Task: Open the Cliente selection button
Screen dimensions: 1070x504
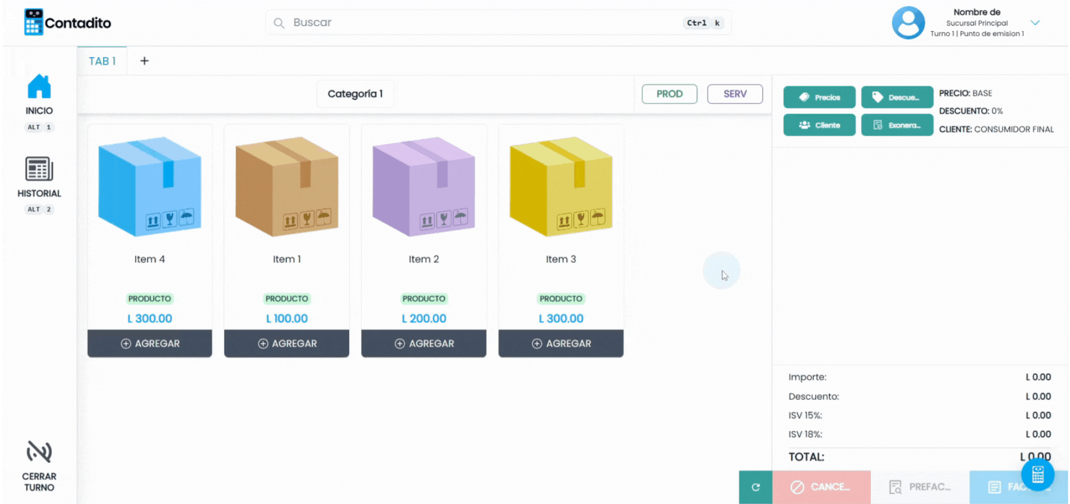Action: point(819,125)
